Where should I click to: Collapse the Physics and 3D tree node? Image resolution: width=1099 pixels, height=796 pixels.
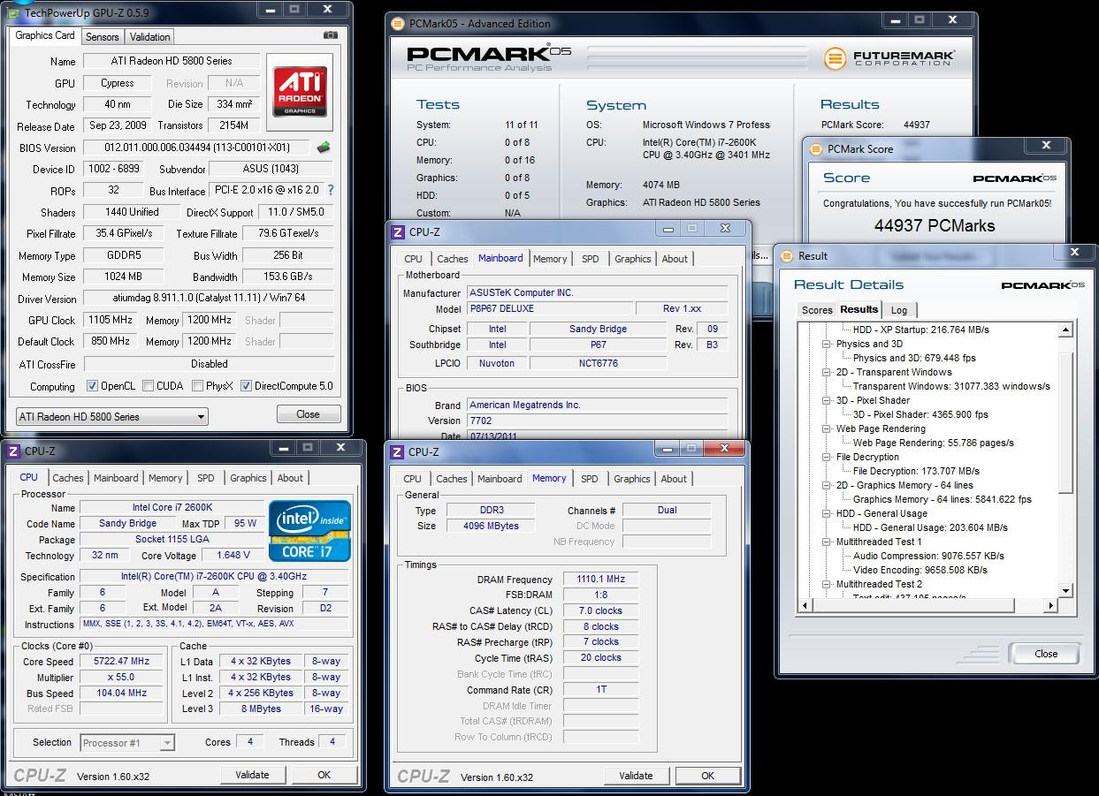tap(827, 345)
